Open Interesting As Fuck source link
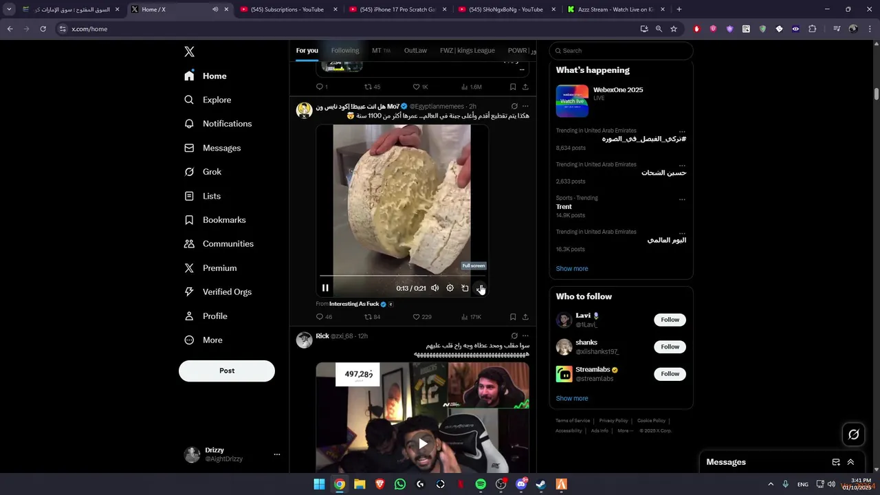 click(354, 304)
